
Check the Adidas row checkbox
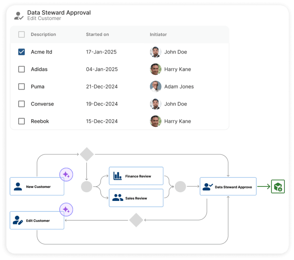pos(22,69)
